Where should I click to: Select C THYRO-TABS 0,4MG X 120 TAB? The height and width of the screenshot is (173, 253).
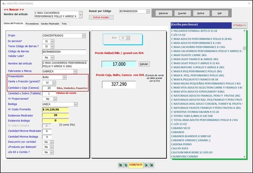pos(192,116)
